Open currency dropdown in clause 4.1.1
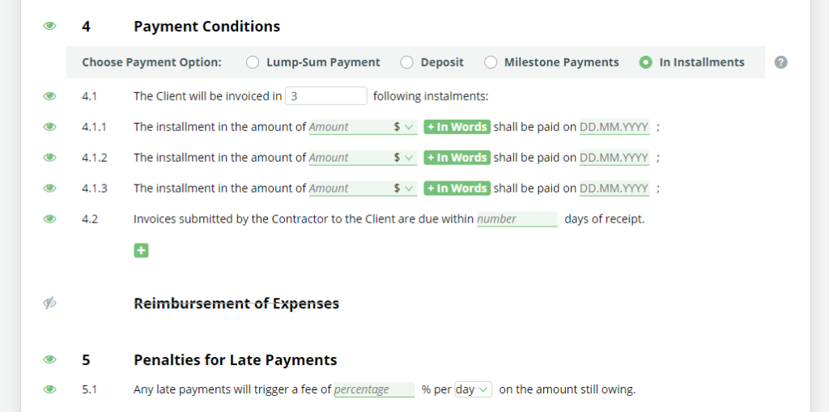This screenshot has width=829, height=412. (403, 127)
